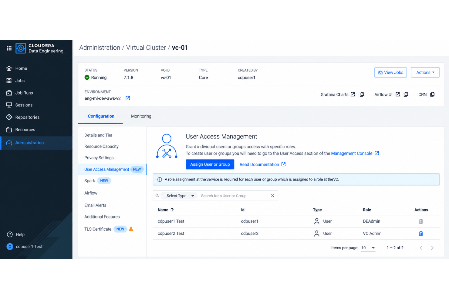Click Administration breadcrumb link

pos(100,48)
